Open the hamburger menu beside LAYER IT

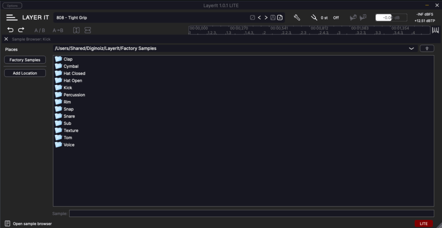[12, 18]
